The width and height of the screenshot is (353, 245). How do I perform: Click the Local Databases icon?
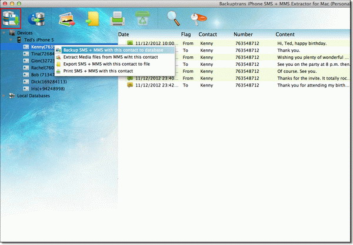click(x=12, y=96)
